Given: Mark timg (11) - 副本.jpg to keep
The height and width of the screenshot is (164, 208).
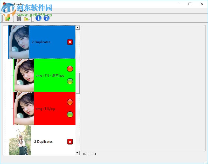Looking at the screenshot, I should coord(70,81).
